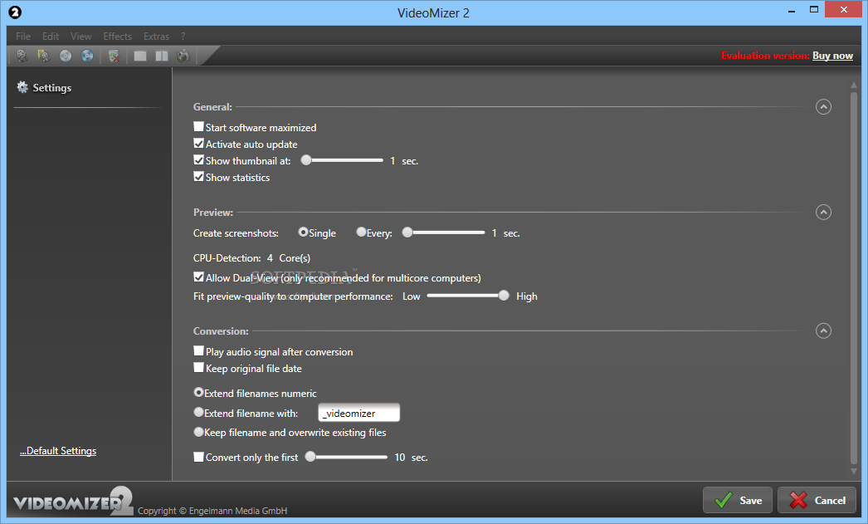Click the scrollbar down arrow

coord(854,472)
